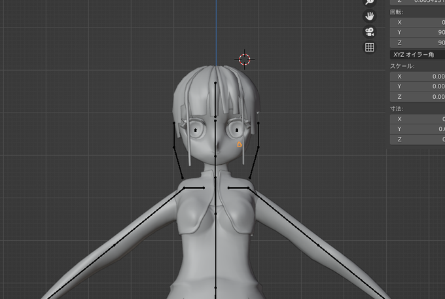Select the orange object origin on the cheek
The height and width of the screenshot is (299, 445).
click(x=240, y=145)
